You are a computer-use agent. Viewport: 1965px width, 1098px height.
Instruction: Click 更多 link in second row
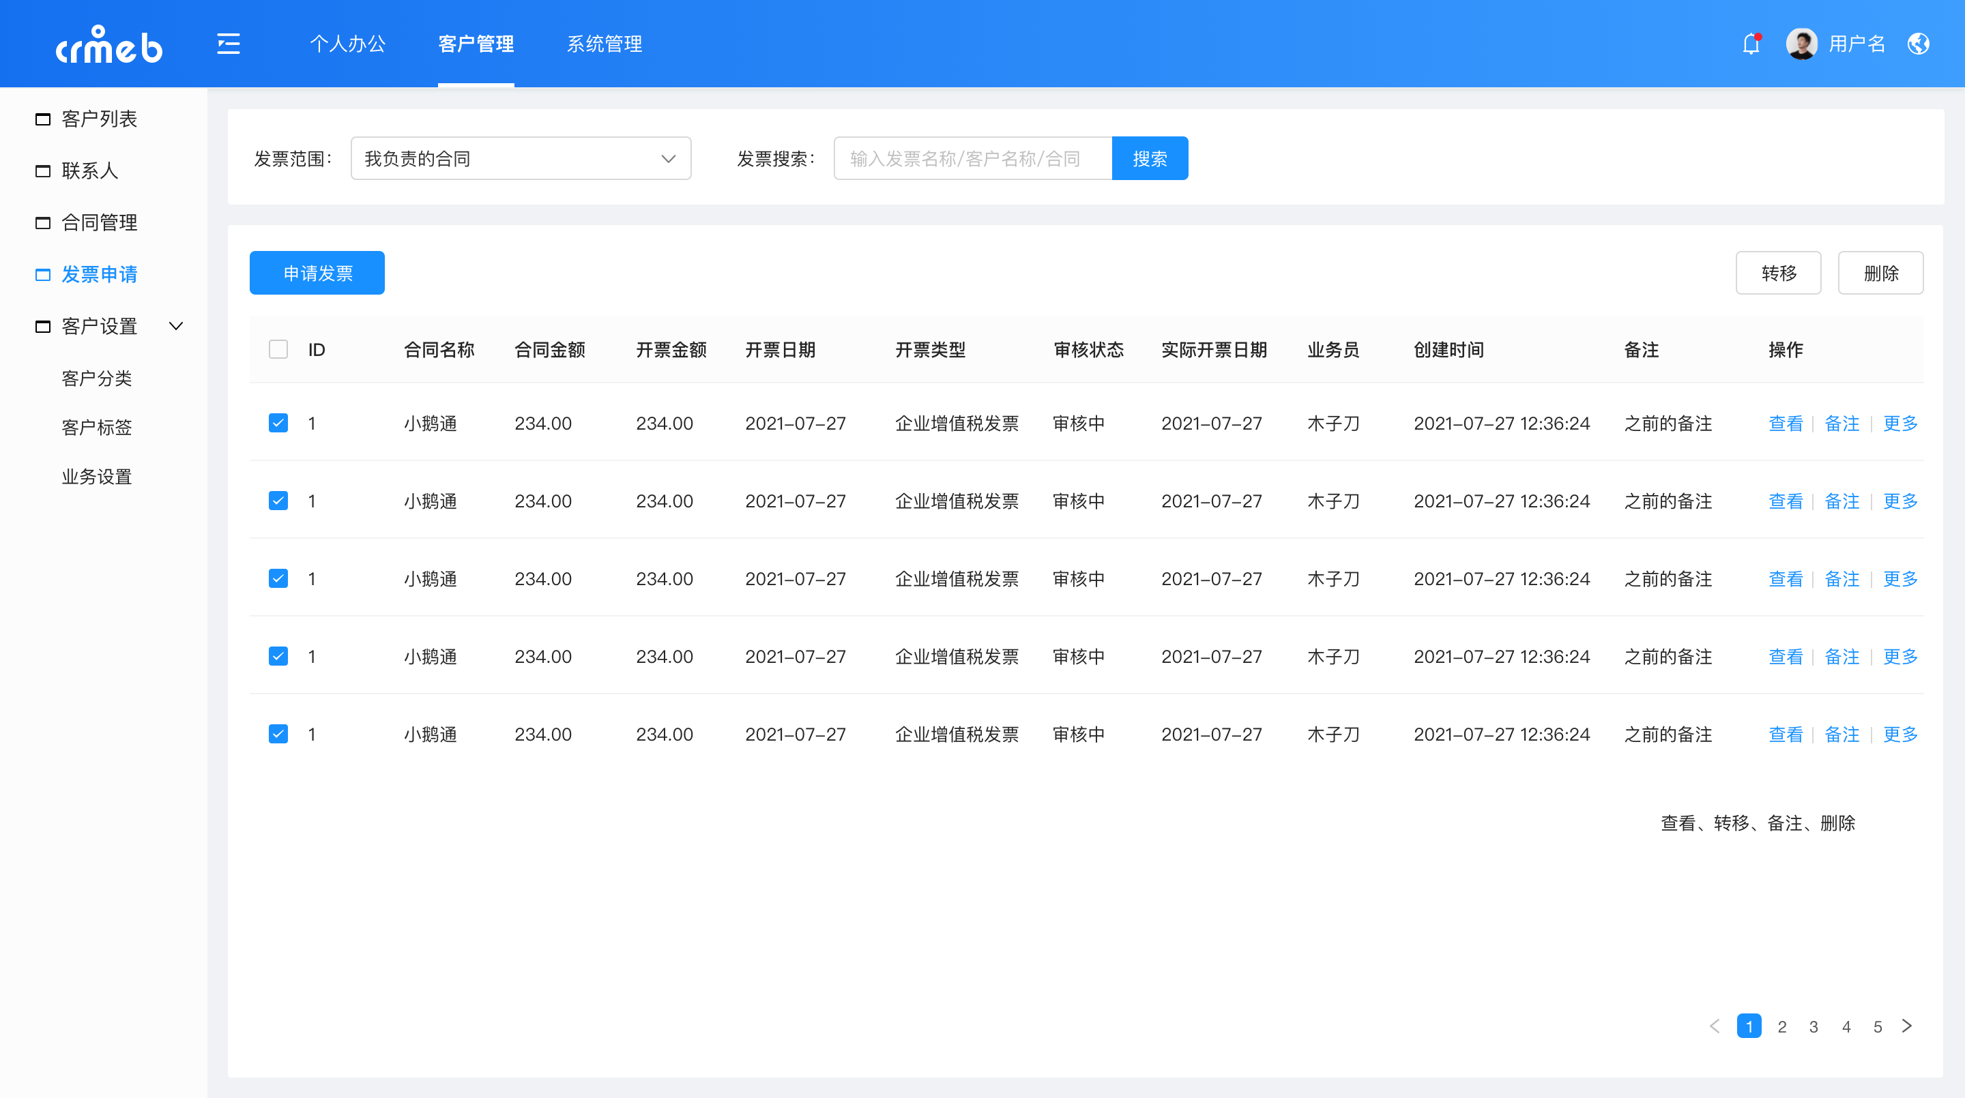pos(1901,501)
